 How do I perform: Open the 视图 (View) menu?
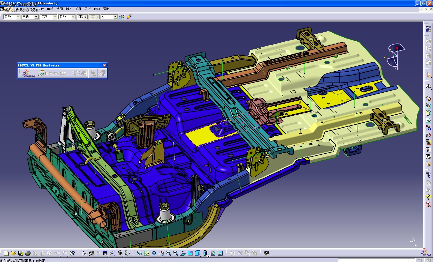point(59,9)
